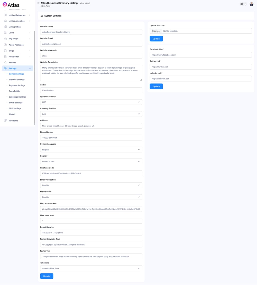Click the Twitter Link field

201,67
